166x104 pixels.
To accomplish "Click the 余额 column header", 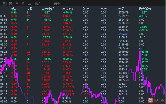I will (122, 9).
